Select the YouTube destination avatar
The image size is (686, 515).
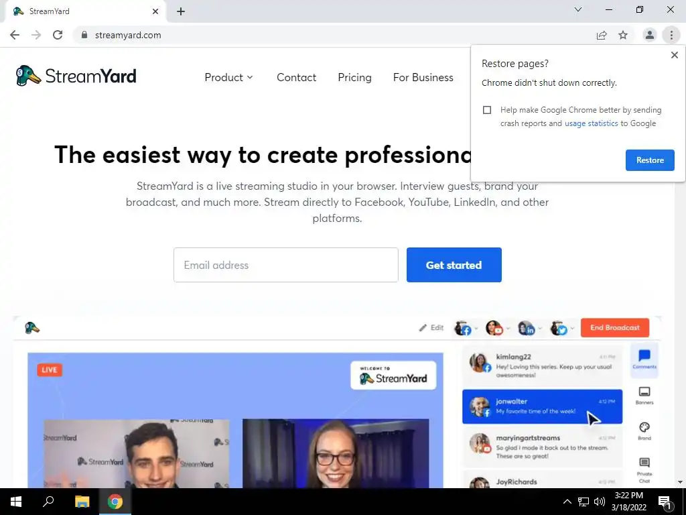point(494,327)
